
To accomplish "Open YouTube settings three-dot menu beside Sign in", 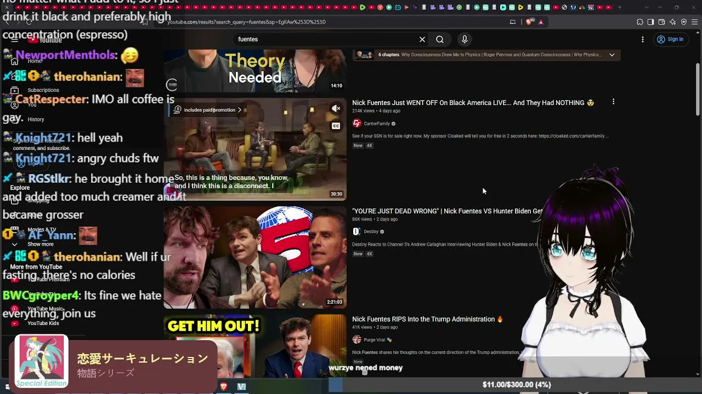I will point(643,39).
